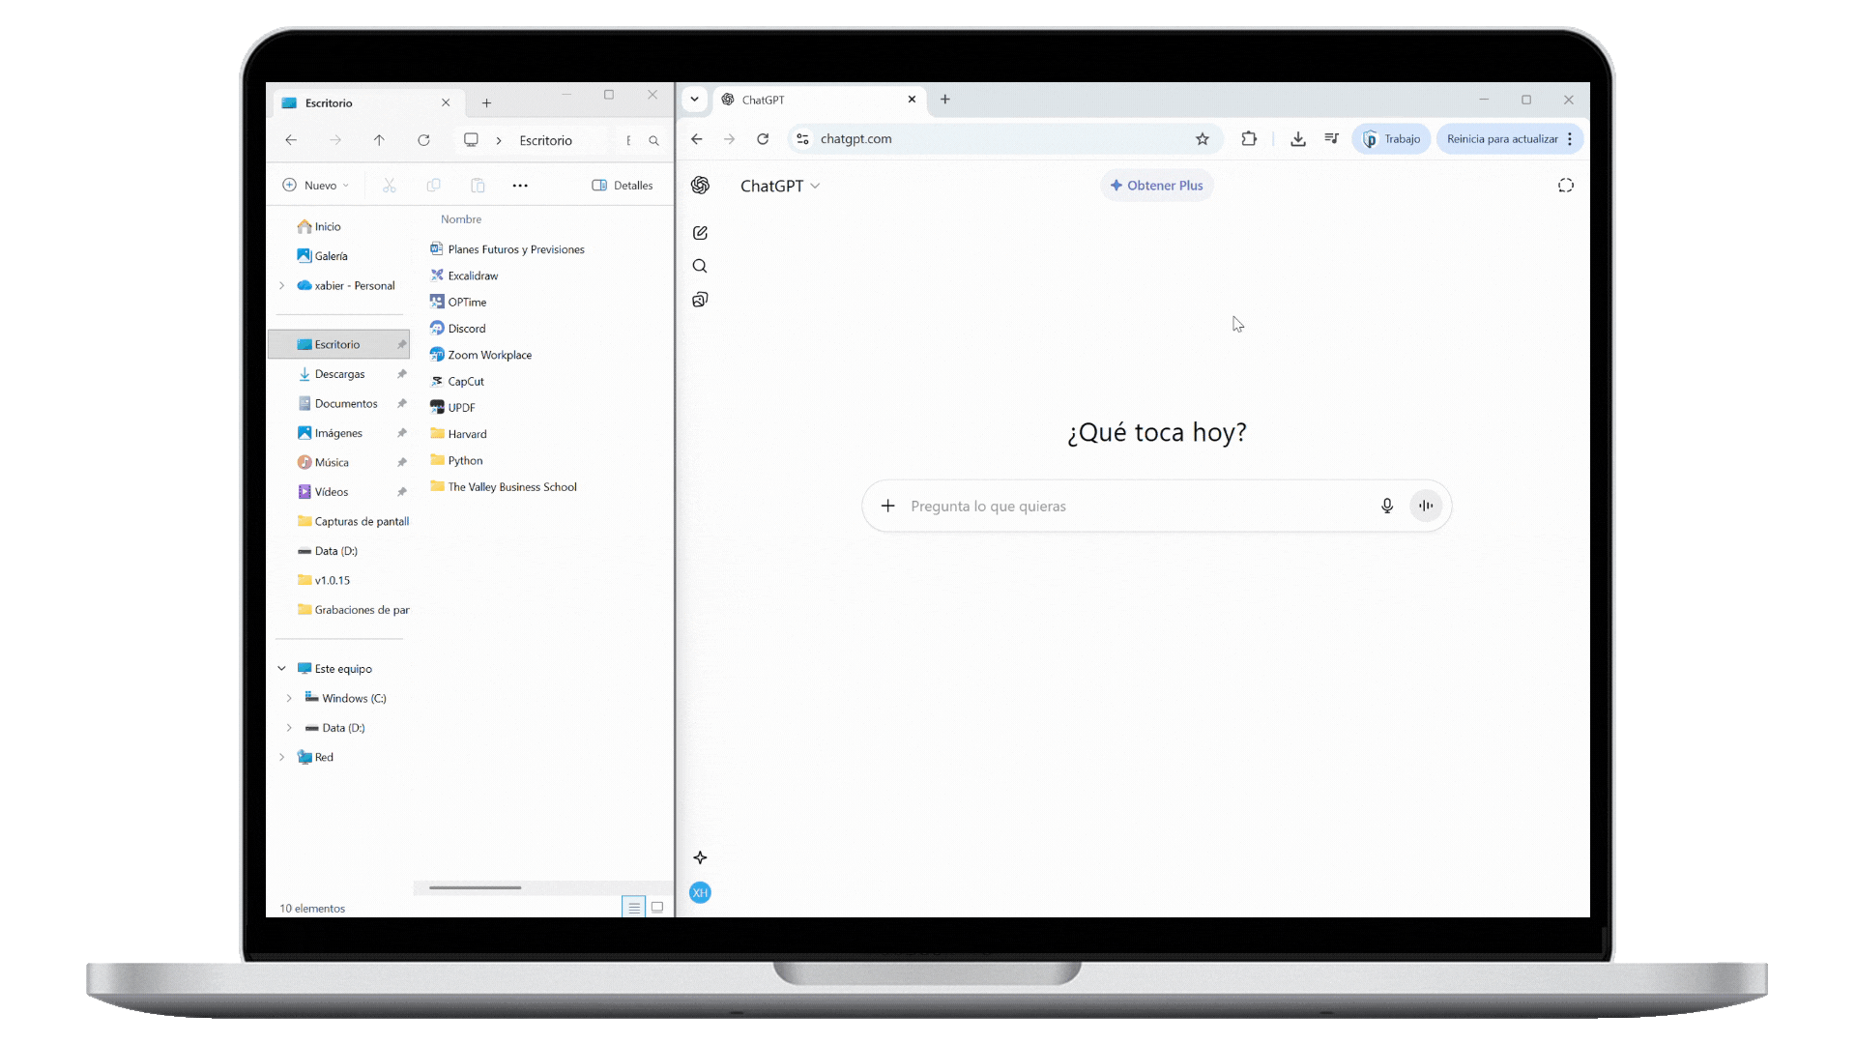This screenshot has height=1044, width=1856.
Task: Switch Explorer to large thumbnails view
Action: 657,907
